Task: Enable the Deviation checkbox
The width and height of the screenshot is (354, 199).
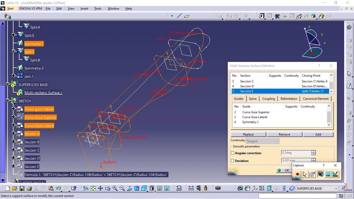Action: [232, 161]
